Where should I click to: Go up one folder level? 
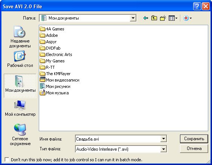coord(154,18)
